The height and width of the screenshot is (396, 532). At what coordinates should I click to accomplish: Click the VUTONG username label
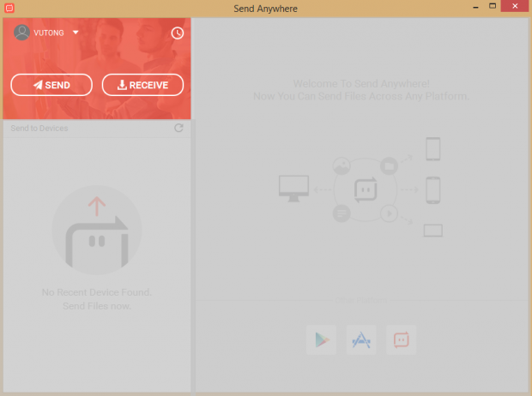coord(50,33)
